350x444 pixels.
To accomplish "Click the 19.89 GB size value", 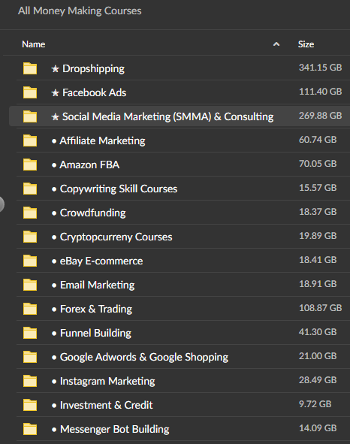I will (x=318, y=236).
